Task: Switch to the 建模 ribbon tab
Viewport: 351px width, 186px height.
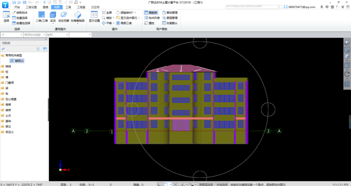Action: [45, 7]
